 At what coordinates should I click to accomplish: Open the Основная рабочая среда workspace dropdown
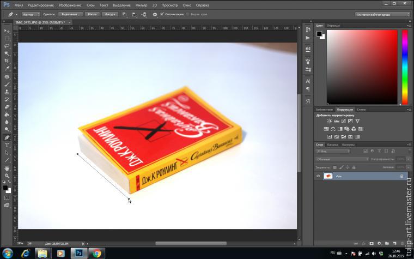click(x=382, y=14)
